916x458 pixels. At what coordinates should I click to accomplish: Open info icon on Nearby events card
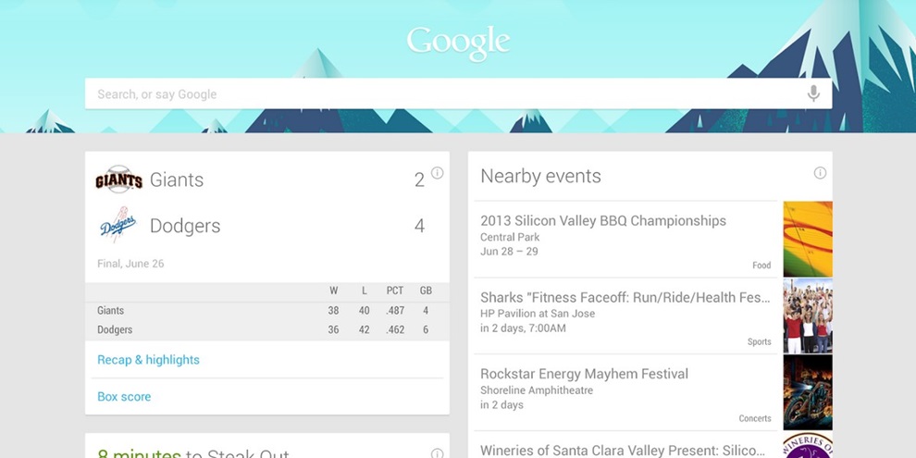pos(819,173)
